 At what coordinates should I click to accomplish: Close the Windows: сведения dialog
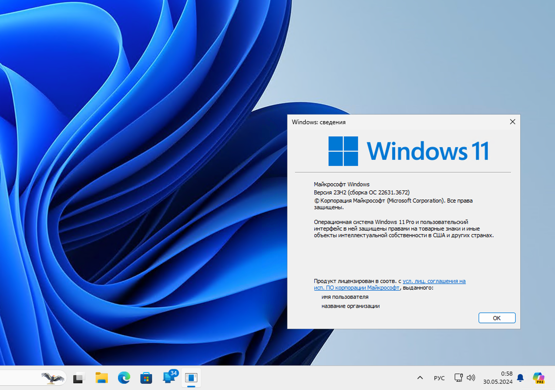tap(512, 121)
